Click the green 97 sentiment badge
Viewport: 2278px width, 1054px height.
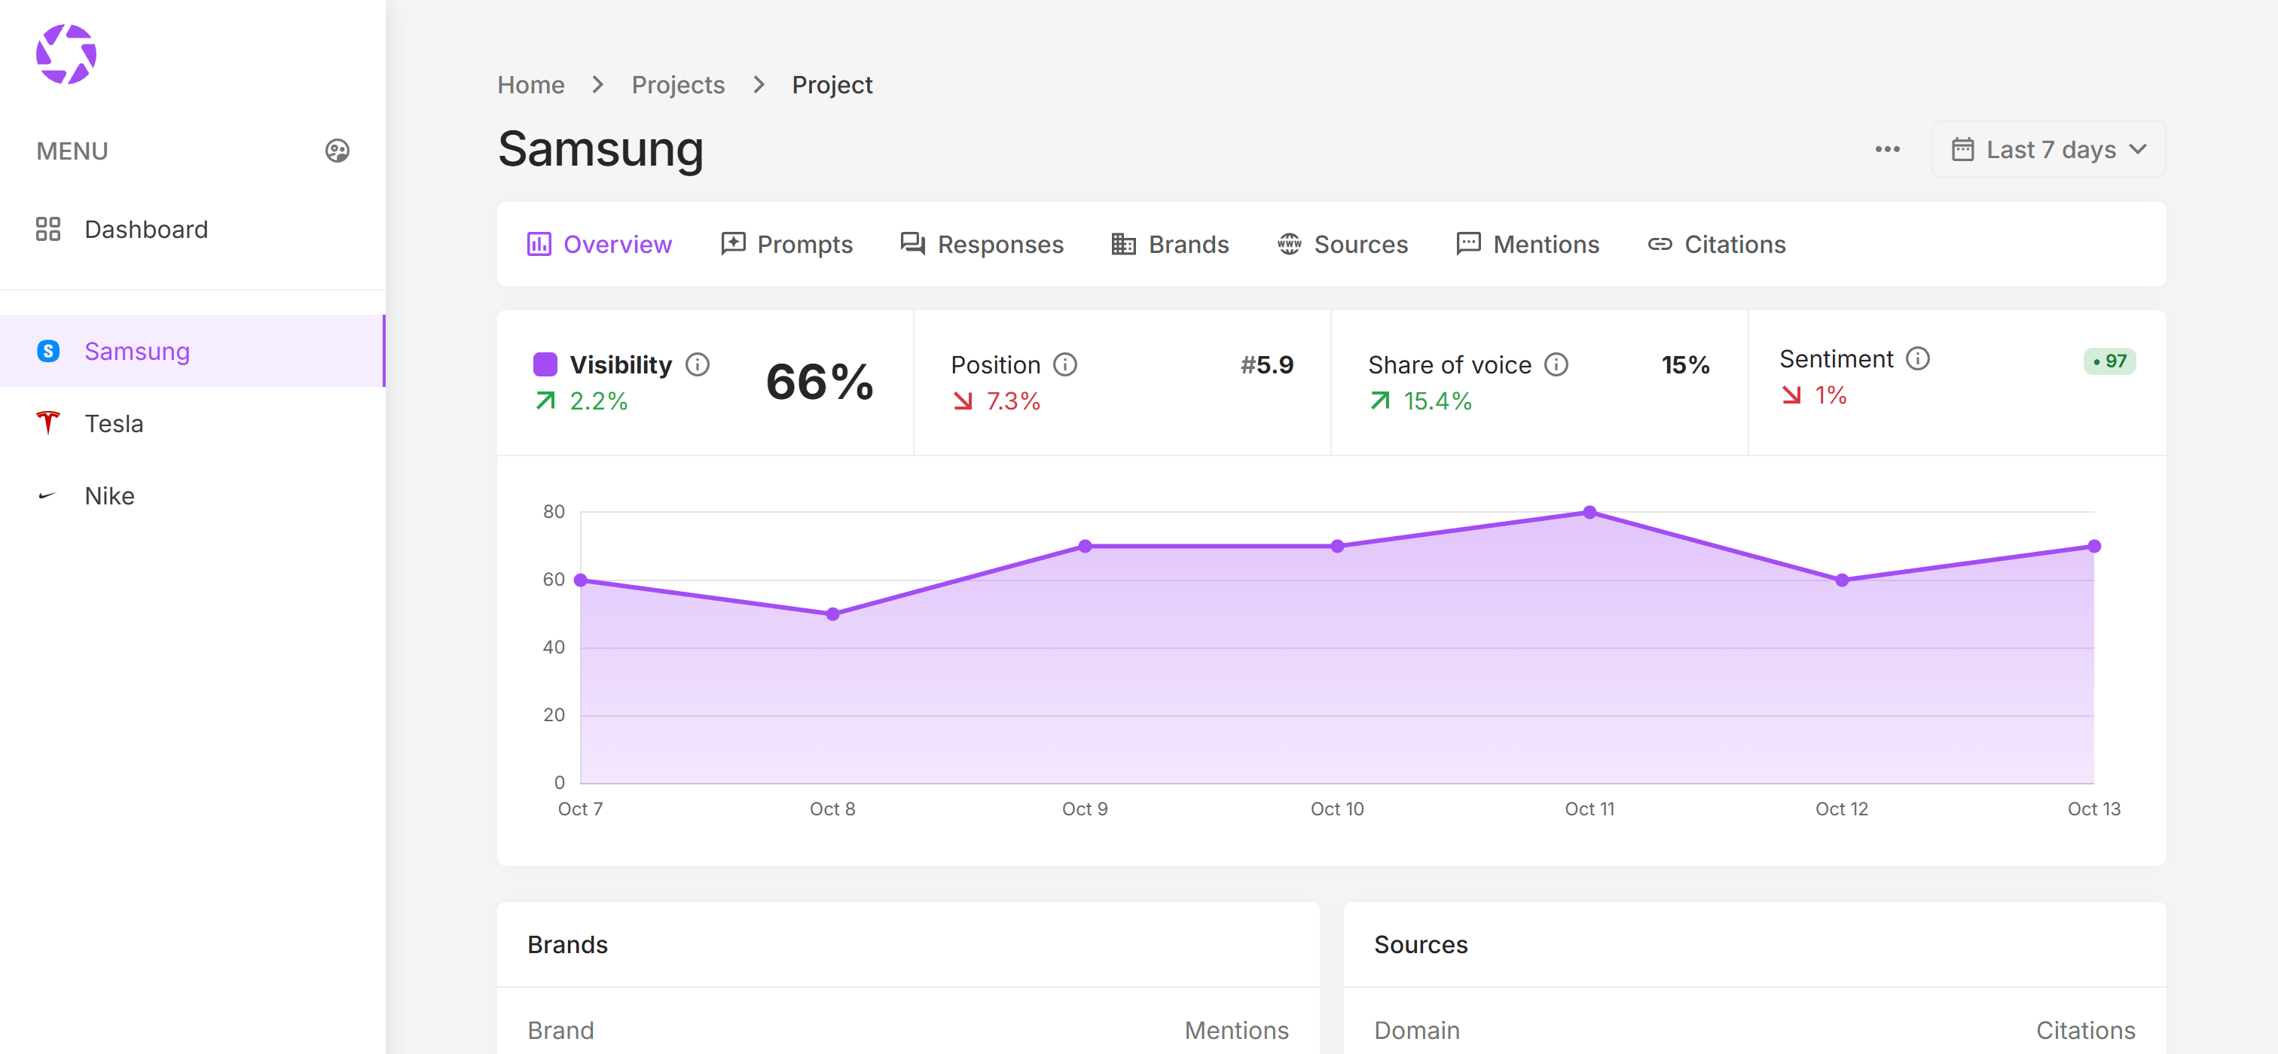[x=2109, y=361]
